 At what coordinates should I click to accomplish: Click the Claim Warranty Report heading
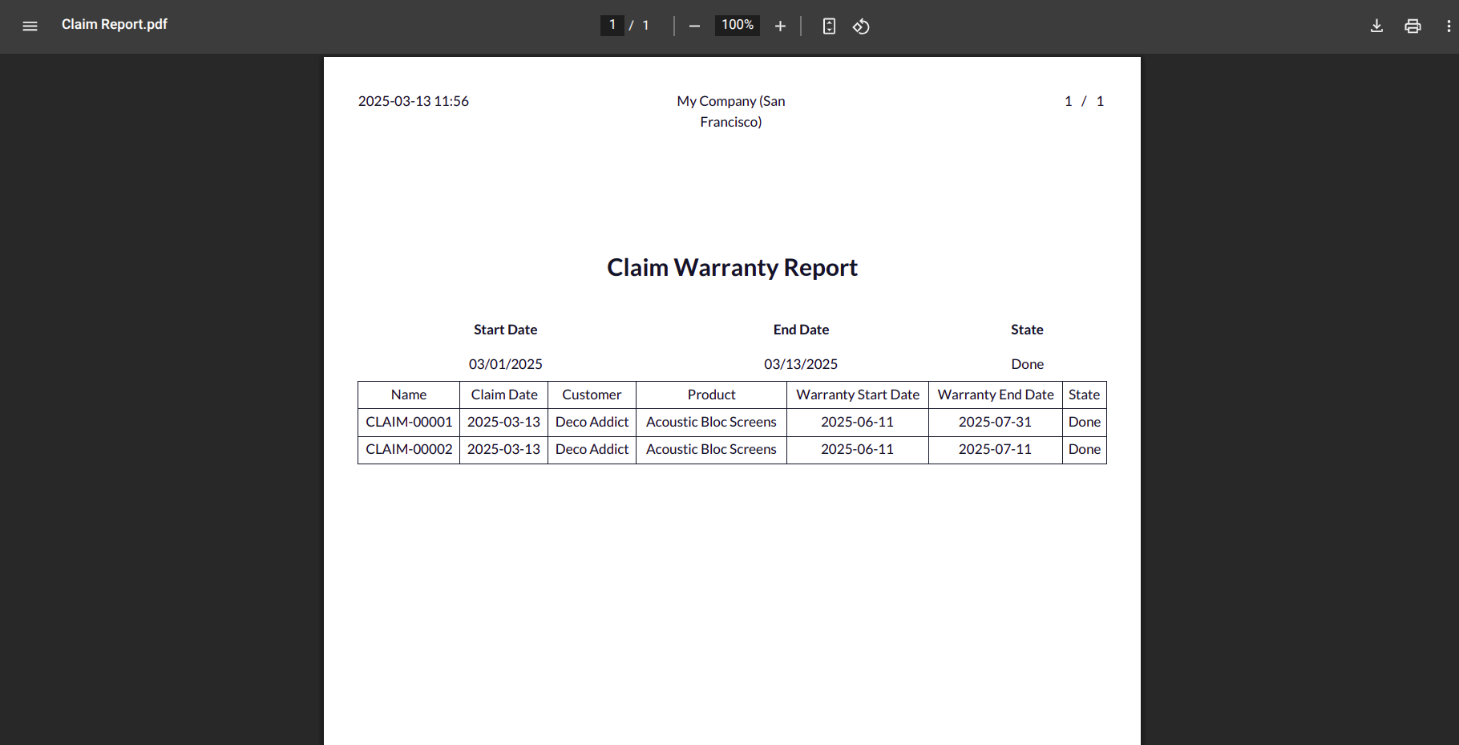coord(732,268)
